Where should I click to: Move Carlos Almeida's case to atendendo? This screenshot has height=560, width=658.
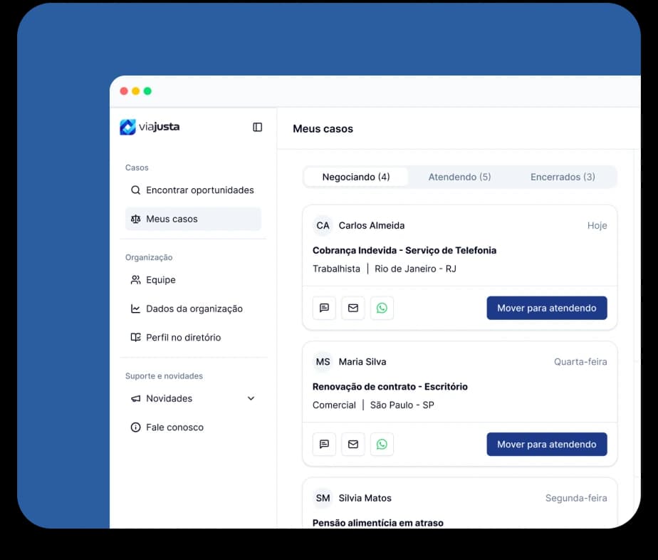point(547,308)
